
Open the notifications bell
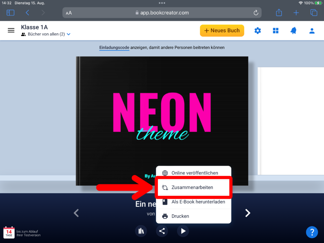294,31
